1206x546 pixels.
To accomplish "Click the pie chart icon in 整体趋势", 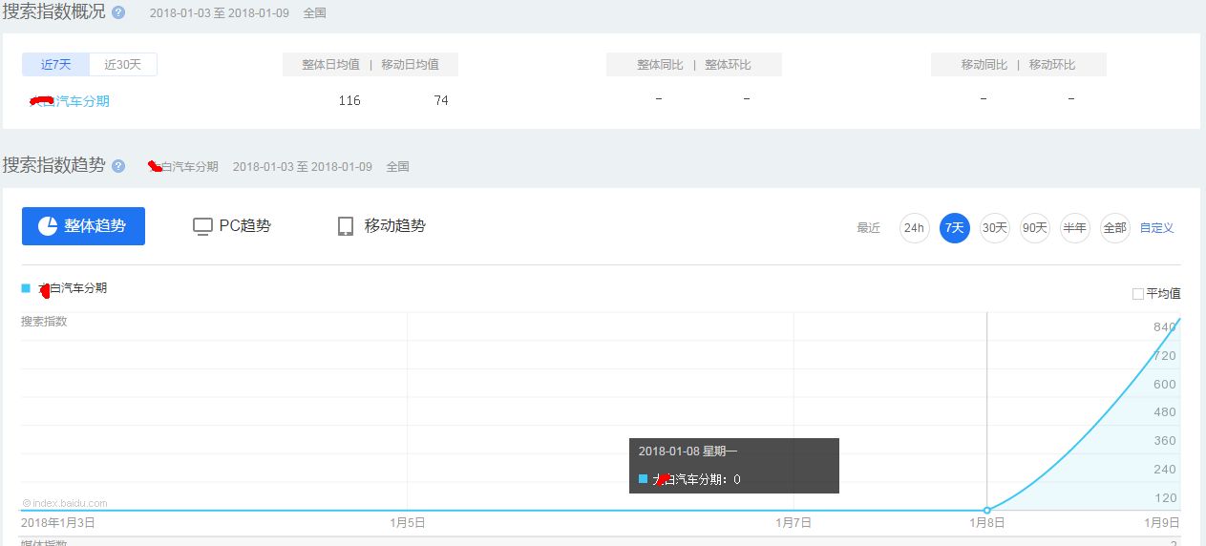I will (48, 226).
